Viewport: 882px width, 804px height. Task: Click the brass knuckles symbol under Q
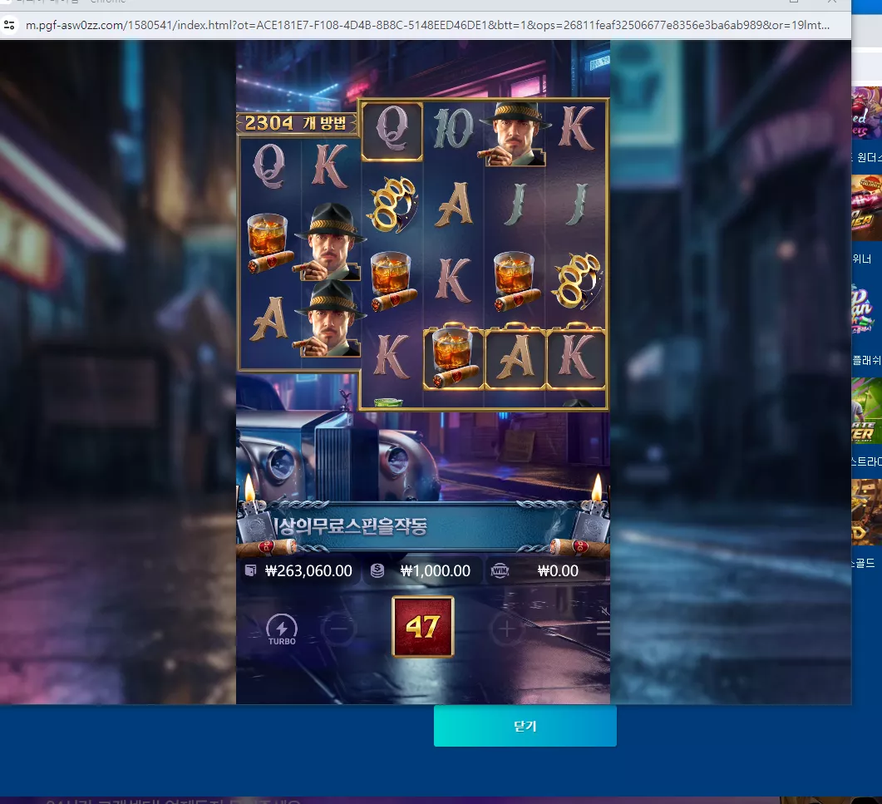pos(392,205)
